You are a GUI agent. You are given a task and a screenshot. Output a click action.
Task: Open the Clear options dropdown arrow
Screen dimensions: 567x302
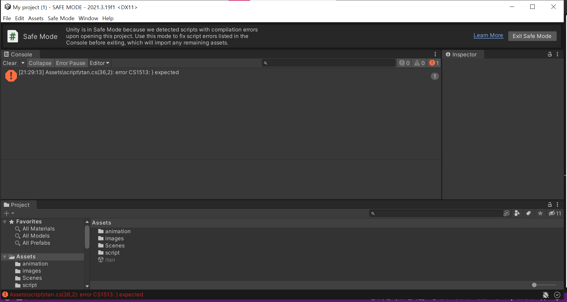click(23, 63)
